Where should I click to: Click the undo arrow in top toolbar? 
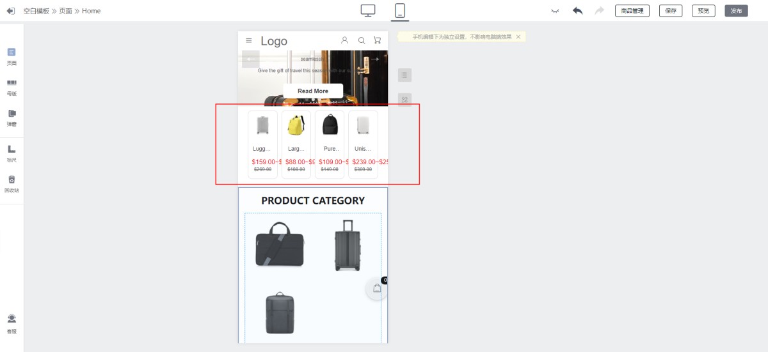[x=578, y=11]
